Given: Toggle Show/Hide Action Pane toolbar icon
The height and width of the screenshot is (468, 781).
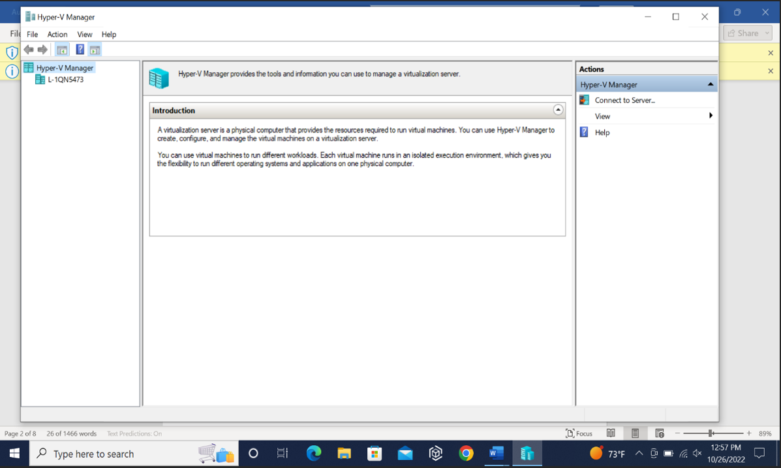Looking at the screenshot, I should click(95, 50).
